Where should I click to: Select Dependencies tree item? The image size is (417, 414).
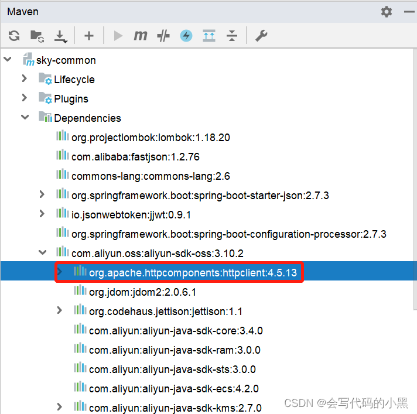point(87,118)
